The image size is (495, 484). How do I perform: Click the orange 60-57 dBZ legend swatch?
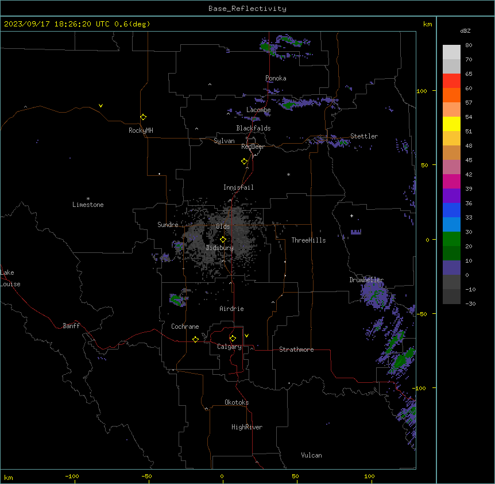[x=451, y=95]
